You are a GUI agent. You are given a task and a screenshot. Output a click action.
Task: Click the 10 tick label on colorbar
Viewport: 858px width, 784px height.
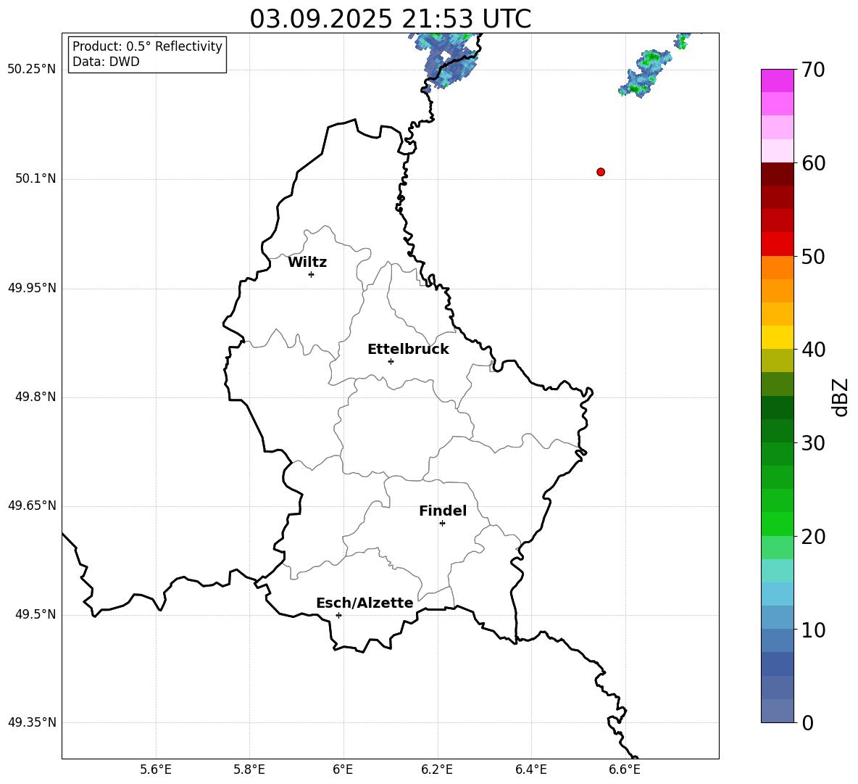(813, 630)
